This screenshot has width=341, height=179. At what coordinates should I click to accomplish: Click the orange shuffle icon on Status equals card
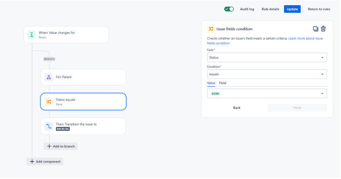49,102
